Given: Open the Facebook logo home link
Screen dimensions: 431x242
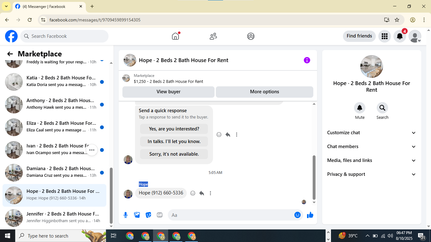Looking at the screenshot, I should 11,36.
